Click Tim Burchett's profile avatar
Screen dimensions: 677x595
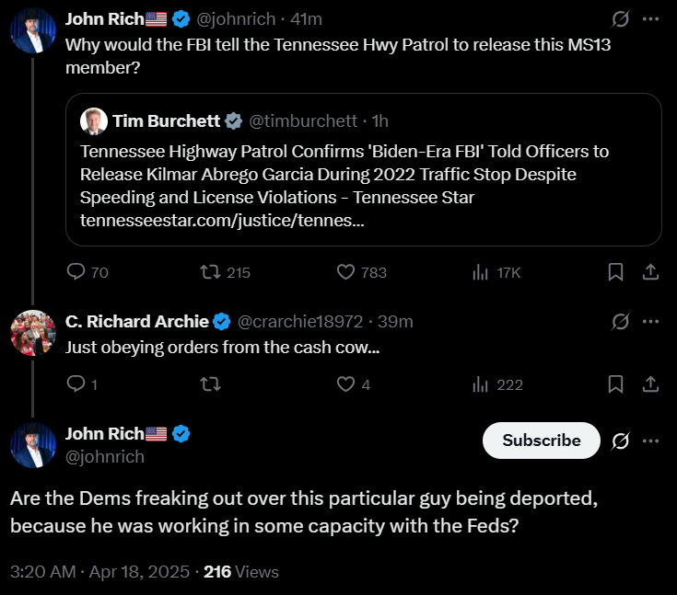click(94, 121)
